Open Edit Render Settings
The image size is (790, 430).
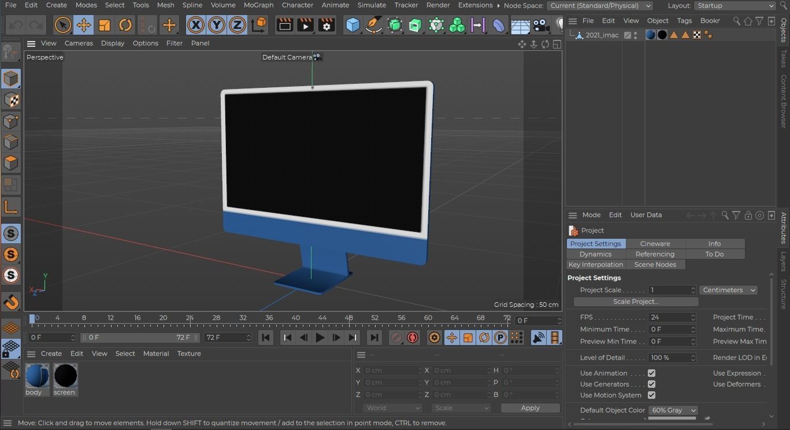pyautogui.click(x=327, y=25)
